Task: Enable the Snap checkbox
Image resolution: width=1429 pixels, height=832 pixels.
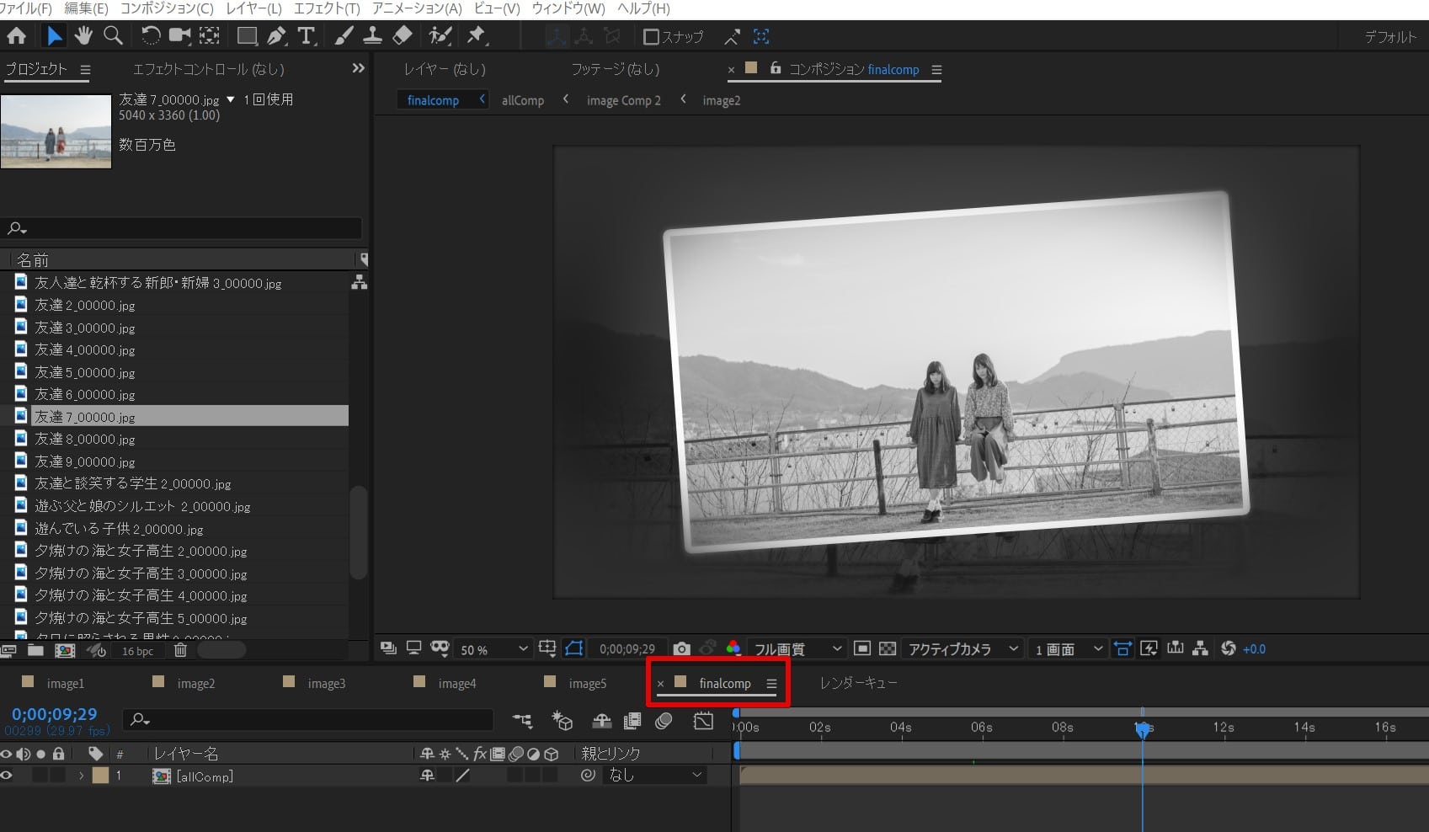Action: pos(651,37)
